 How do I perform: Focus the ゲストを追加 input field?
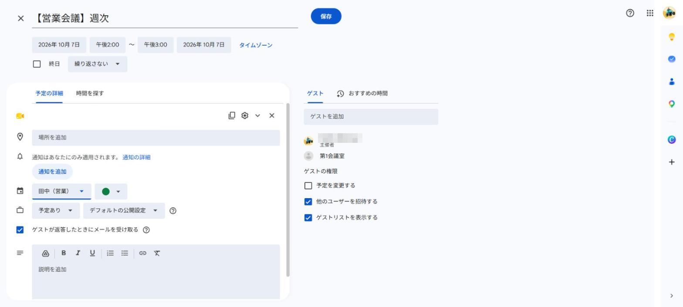pos(371,117)
